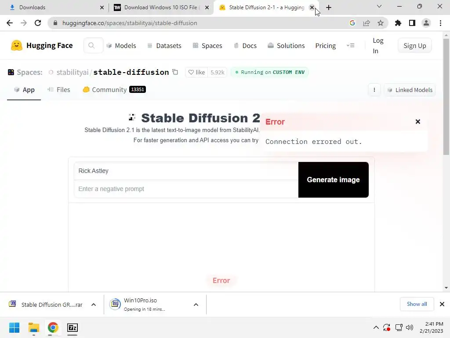Open the Chrome profile avatar

[x=426, y=23]
